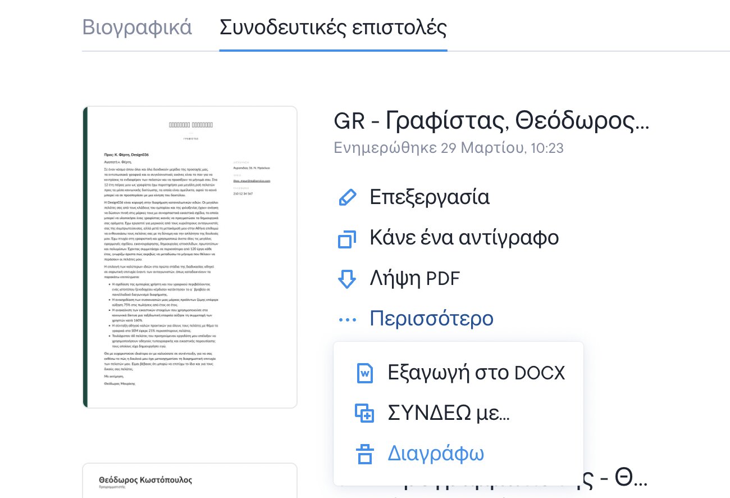Click the trash can icon beside Διαγράφω
The image size is (730, 498).
(x=365, y=454)
